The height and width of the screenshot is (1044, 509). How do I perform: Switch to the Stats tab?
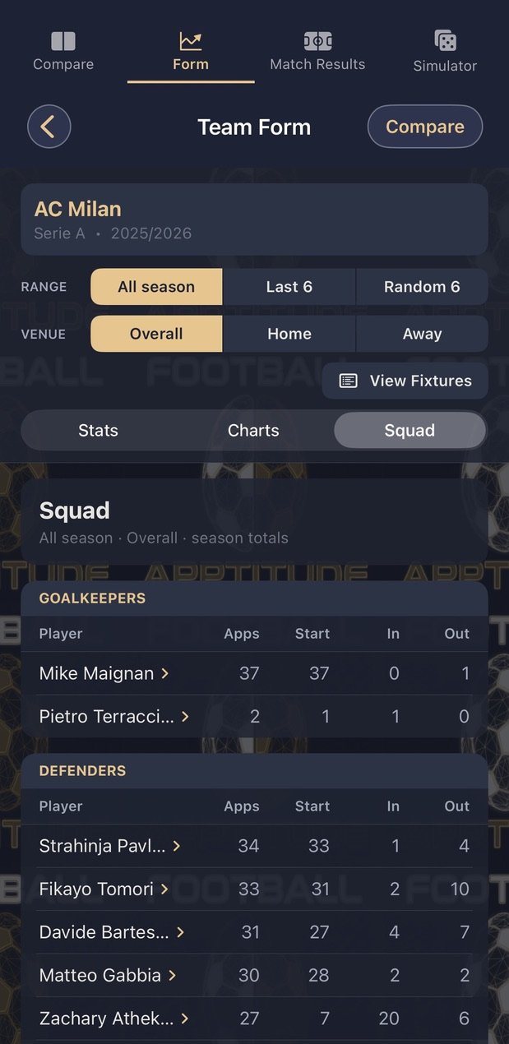pos(98,430)
